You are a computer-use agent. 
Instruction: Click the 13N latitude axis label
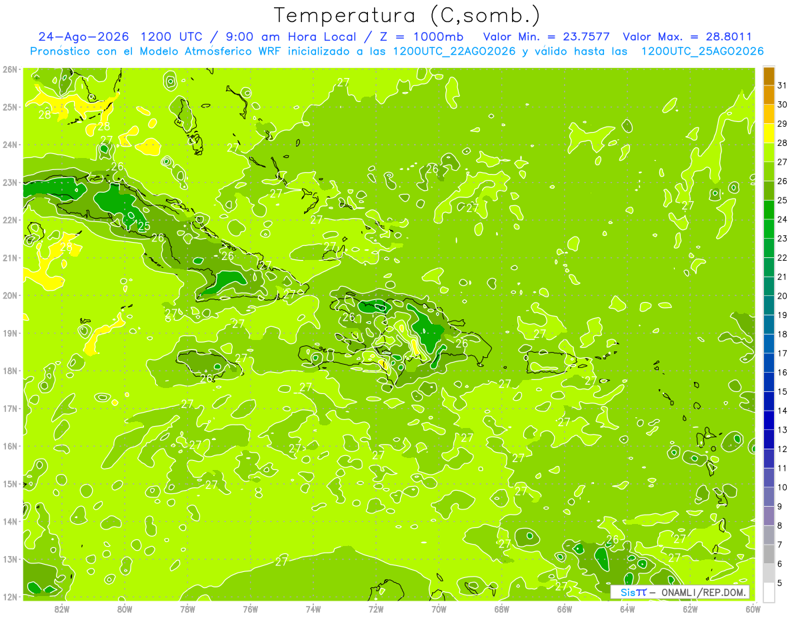click(10, 559)
